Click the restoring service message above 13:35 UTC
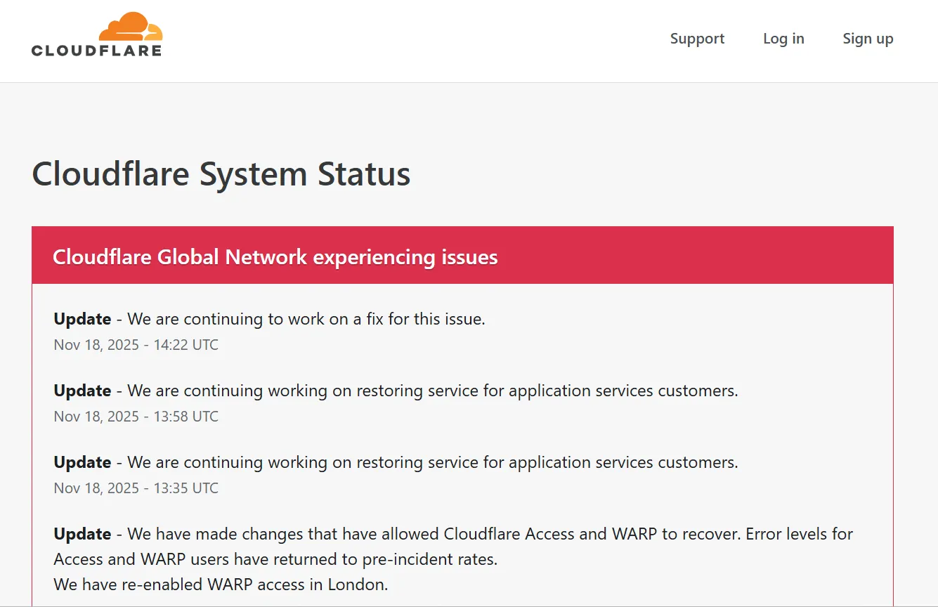Image resolution: width=938 pixels, height=607 pixels. point(433,462)
